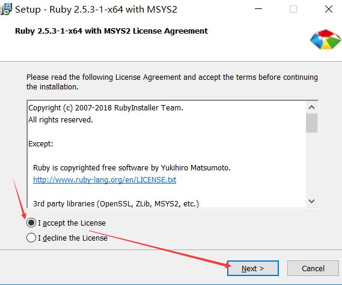Click the setup installer icon in title bar
The image size is (342, 285).
coord(6,9)
